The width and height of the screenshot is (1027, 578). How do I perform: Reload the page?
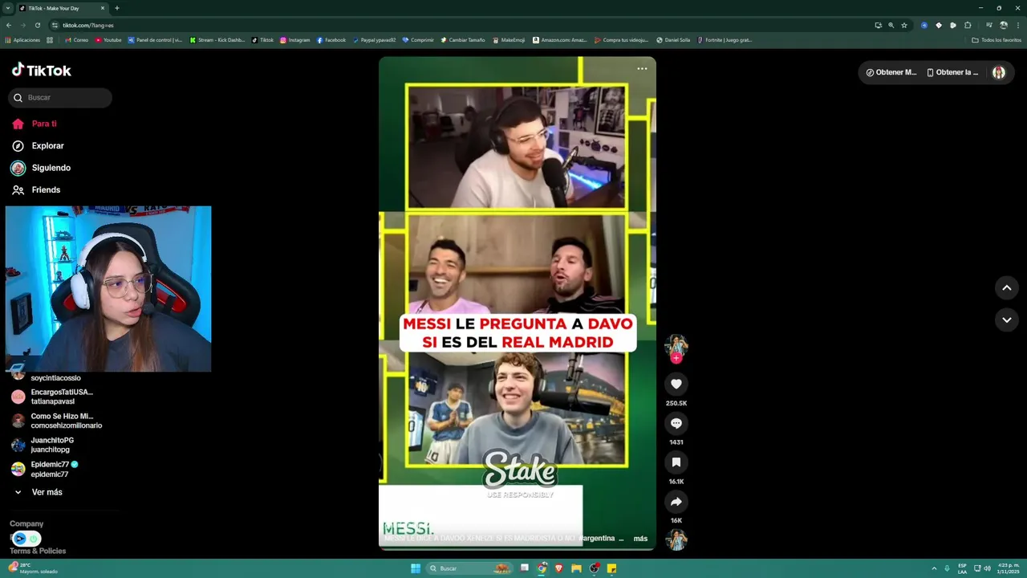coord(37,25)
